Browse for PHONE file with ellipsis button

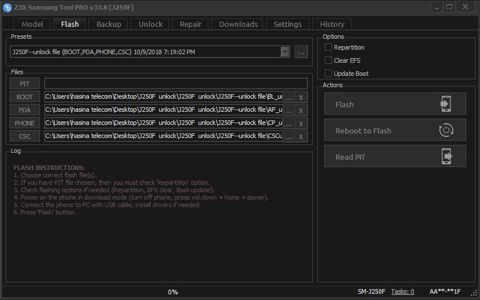point(289,124)
